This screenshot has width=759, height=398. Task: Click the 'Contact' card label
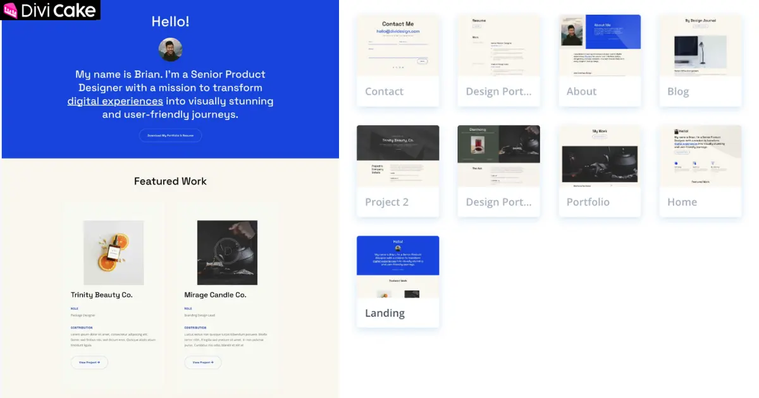[x=384, y=92]
